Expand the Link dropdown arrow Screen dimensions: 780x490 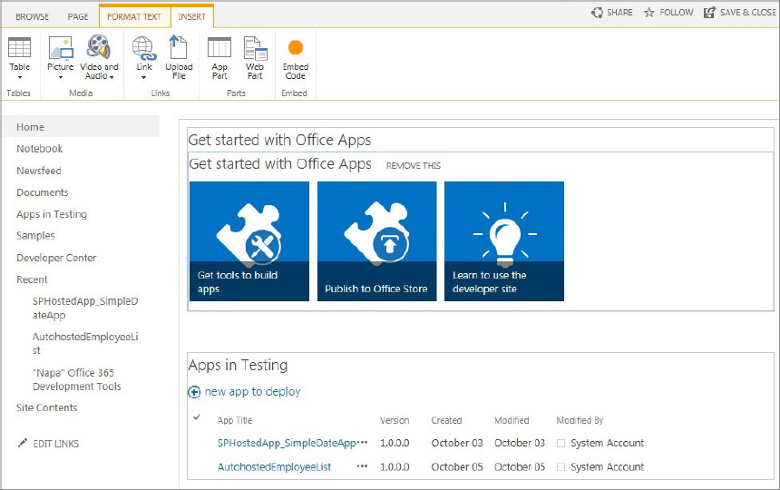pyautogui.click(x=144, y=78)
